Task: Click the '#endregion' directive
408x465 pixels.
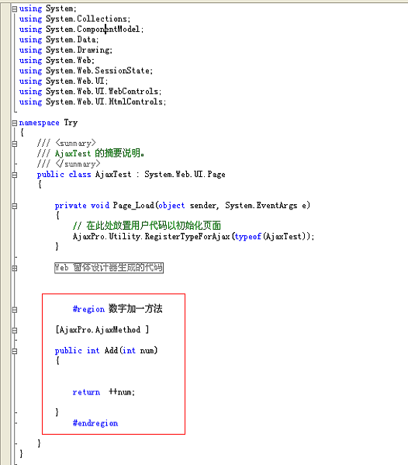Action: pyautogui.click(x=95, y=423)
